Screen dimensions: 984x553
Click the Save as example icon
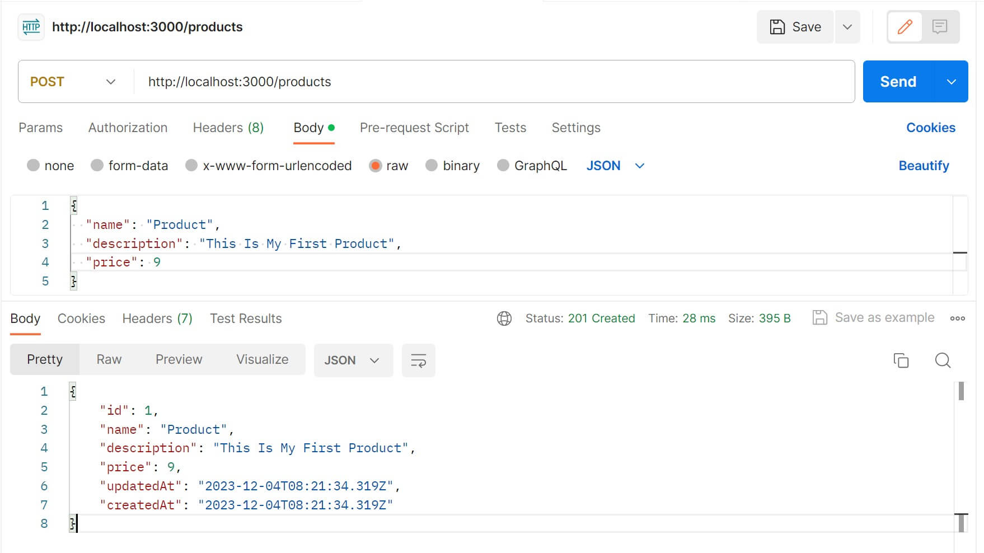[x=820, y=317]
